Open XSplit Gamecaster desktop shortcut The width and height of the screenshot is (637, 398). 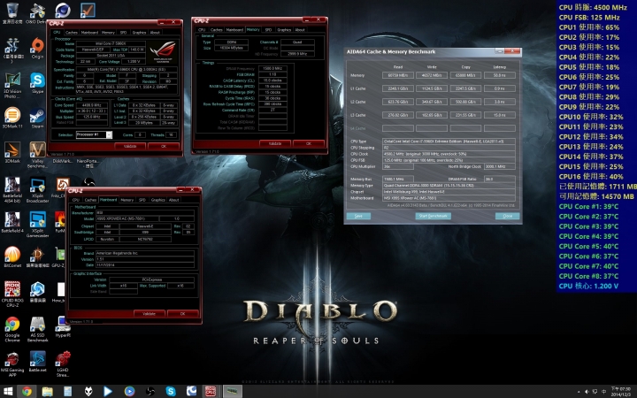[37, 225]
